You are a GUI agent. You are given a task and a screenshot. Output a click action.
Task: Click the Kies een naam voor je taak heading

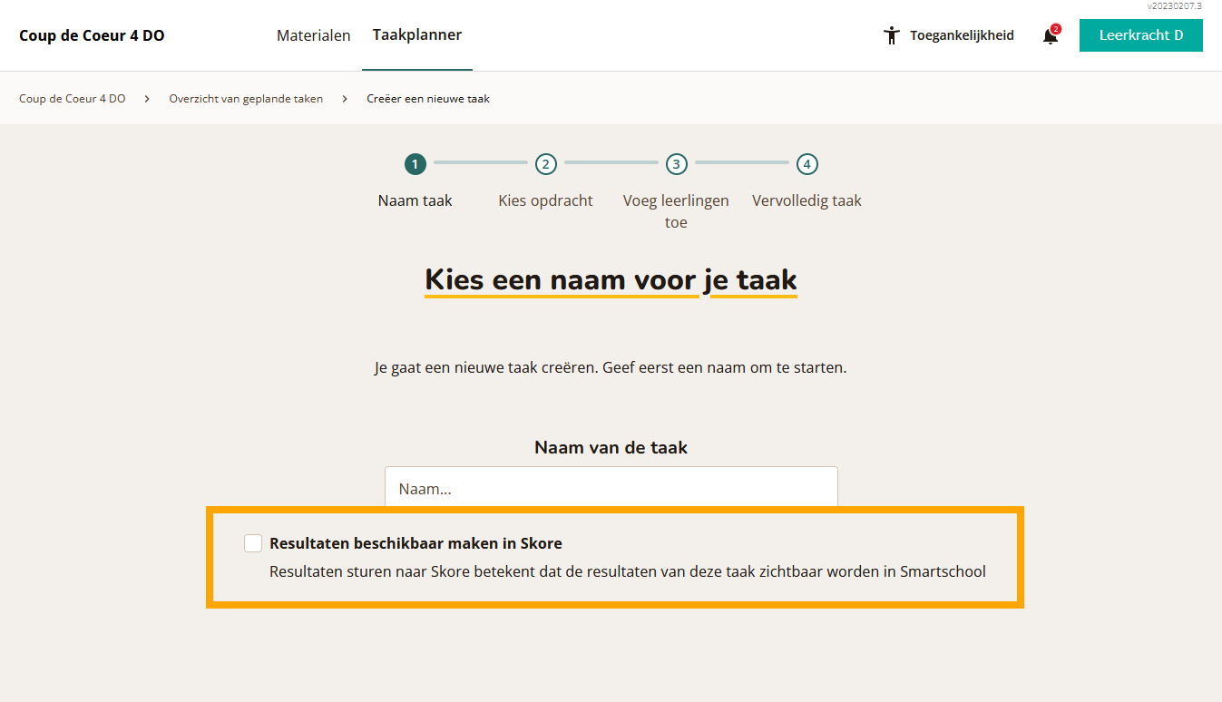pos(611,279)
